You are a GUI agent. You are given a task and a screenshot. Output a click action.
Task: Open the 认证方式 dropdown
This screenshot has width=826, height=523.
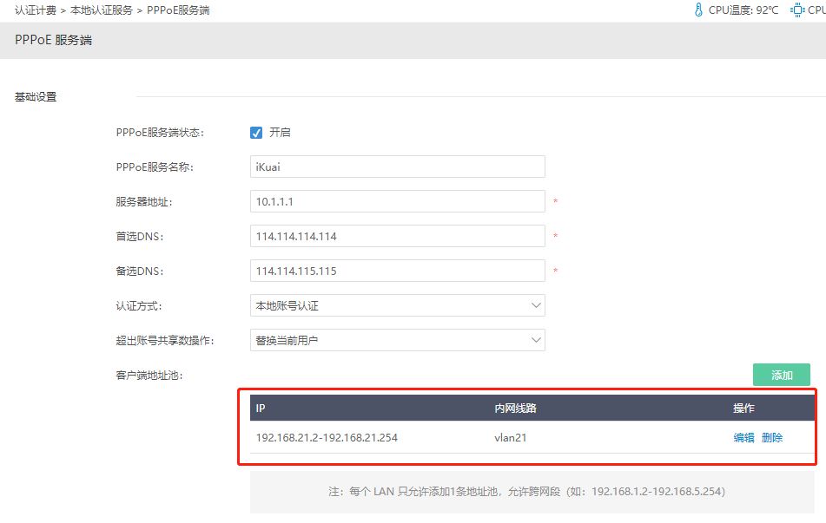click(x=397, y=305)
